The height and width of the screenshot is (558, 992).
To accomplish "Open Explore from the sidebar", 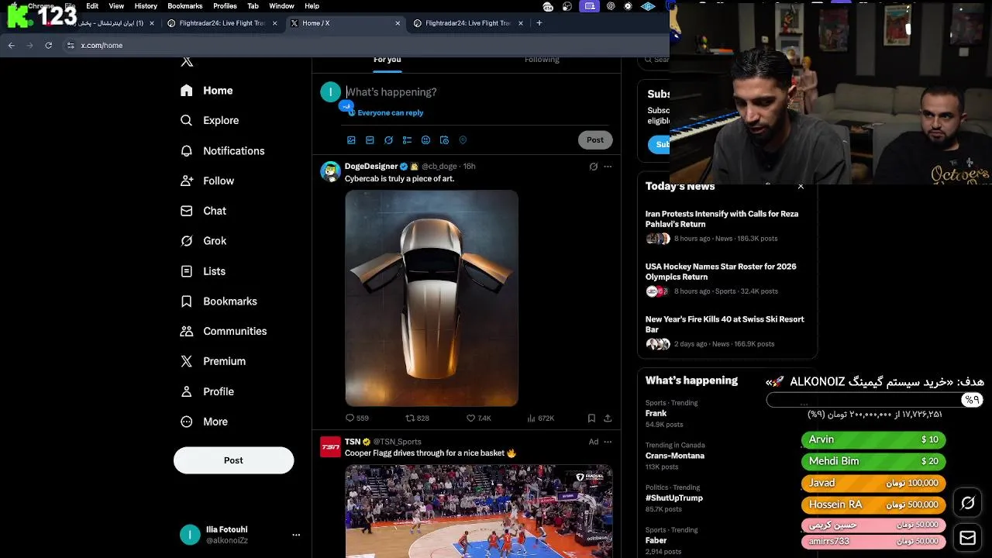I will tap(209, 121).
